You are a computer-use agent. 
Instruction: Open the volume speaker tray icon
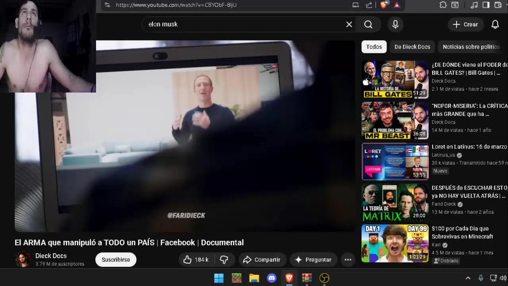(x=503, y=278)
